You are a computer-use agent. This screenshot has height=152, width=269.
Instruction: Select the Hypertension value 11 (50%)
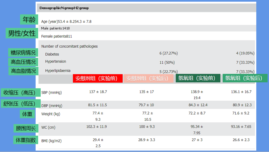[x=167, y=62]
